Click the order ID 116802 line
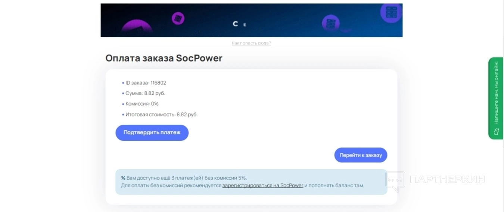 coord(146,83)
